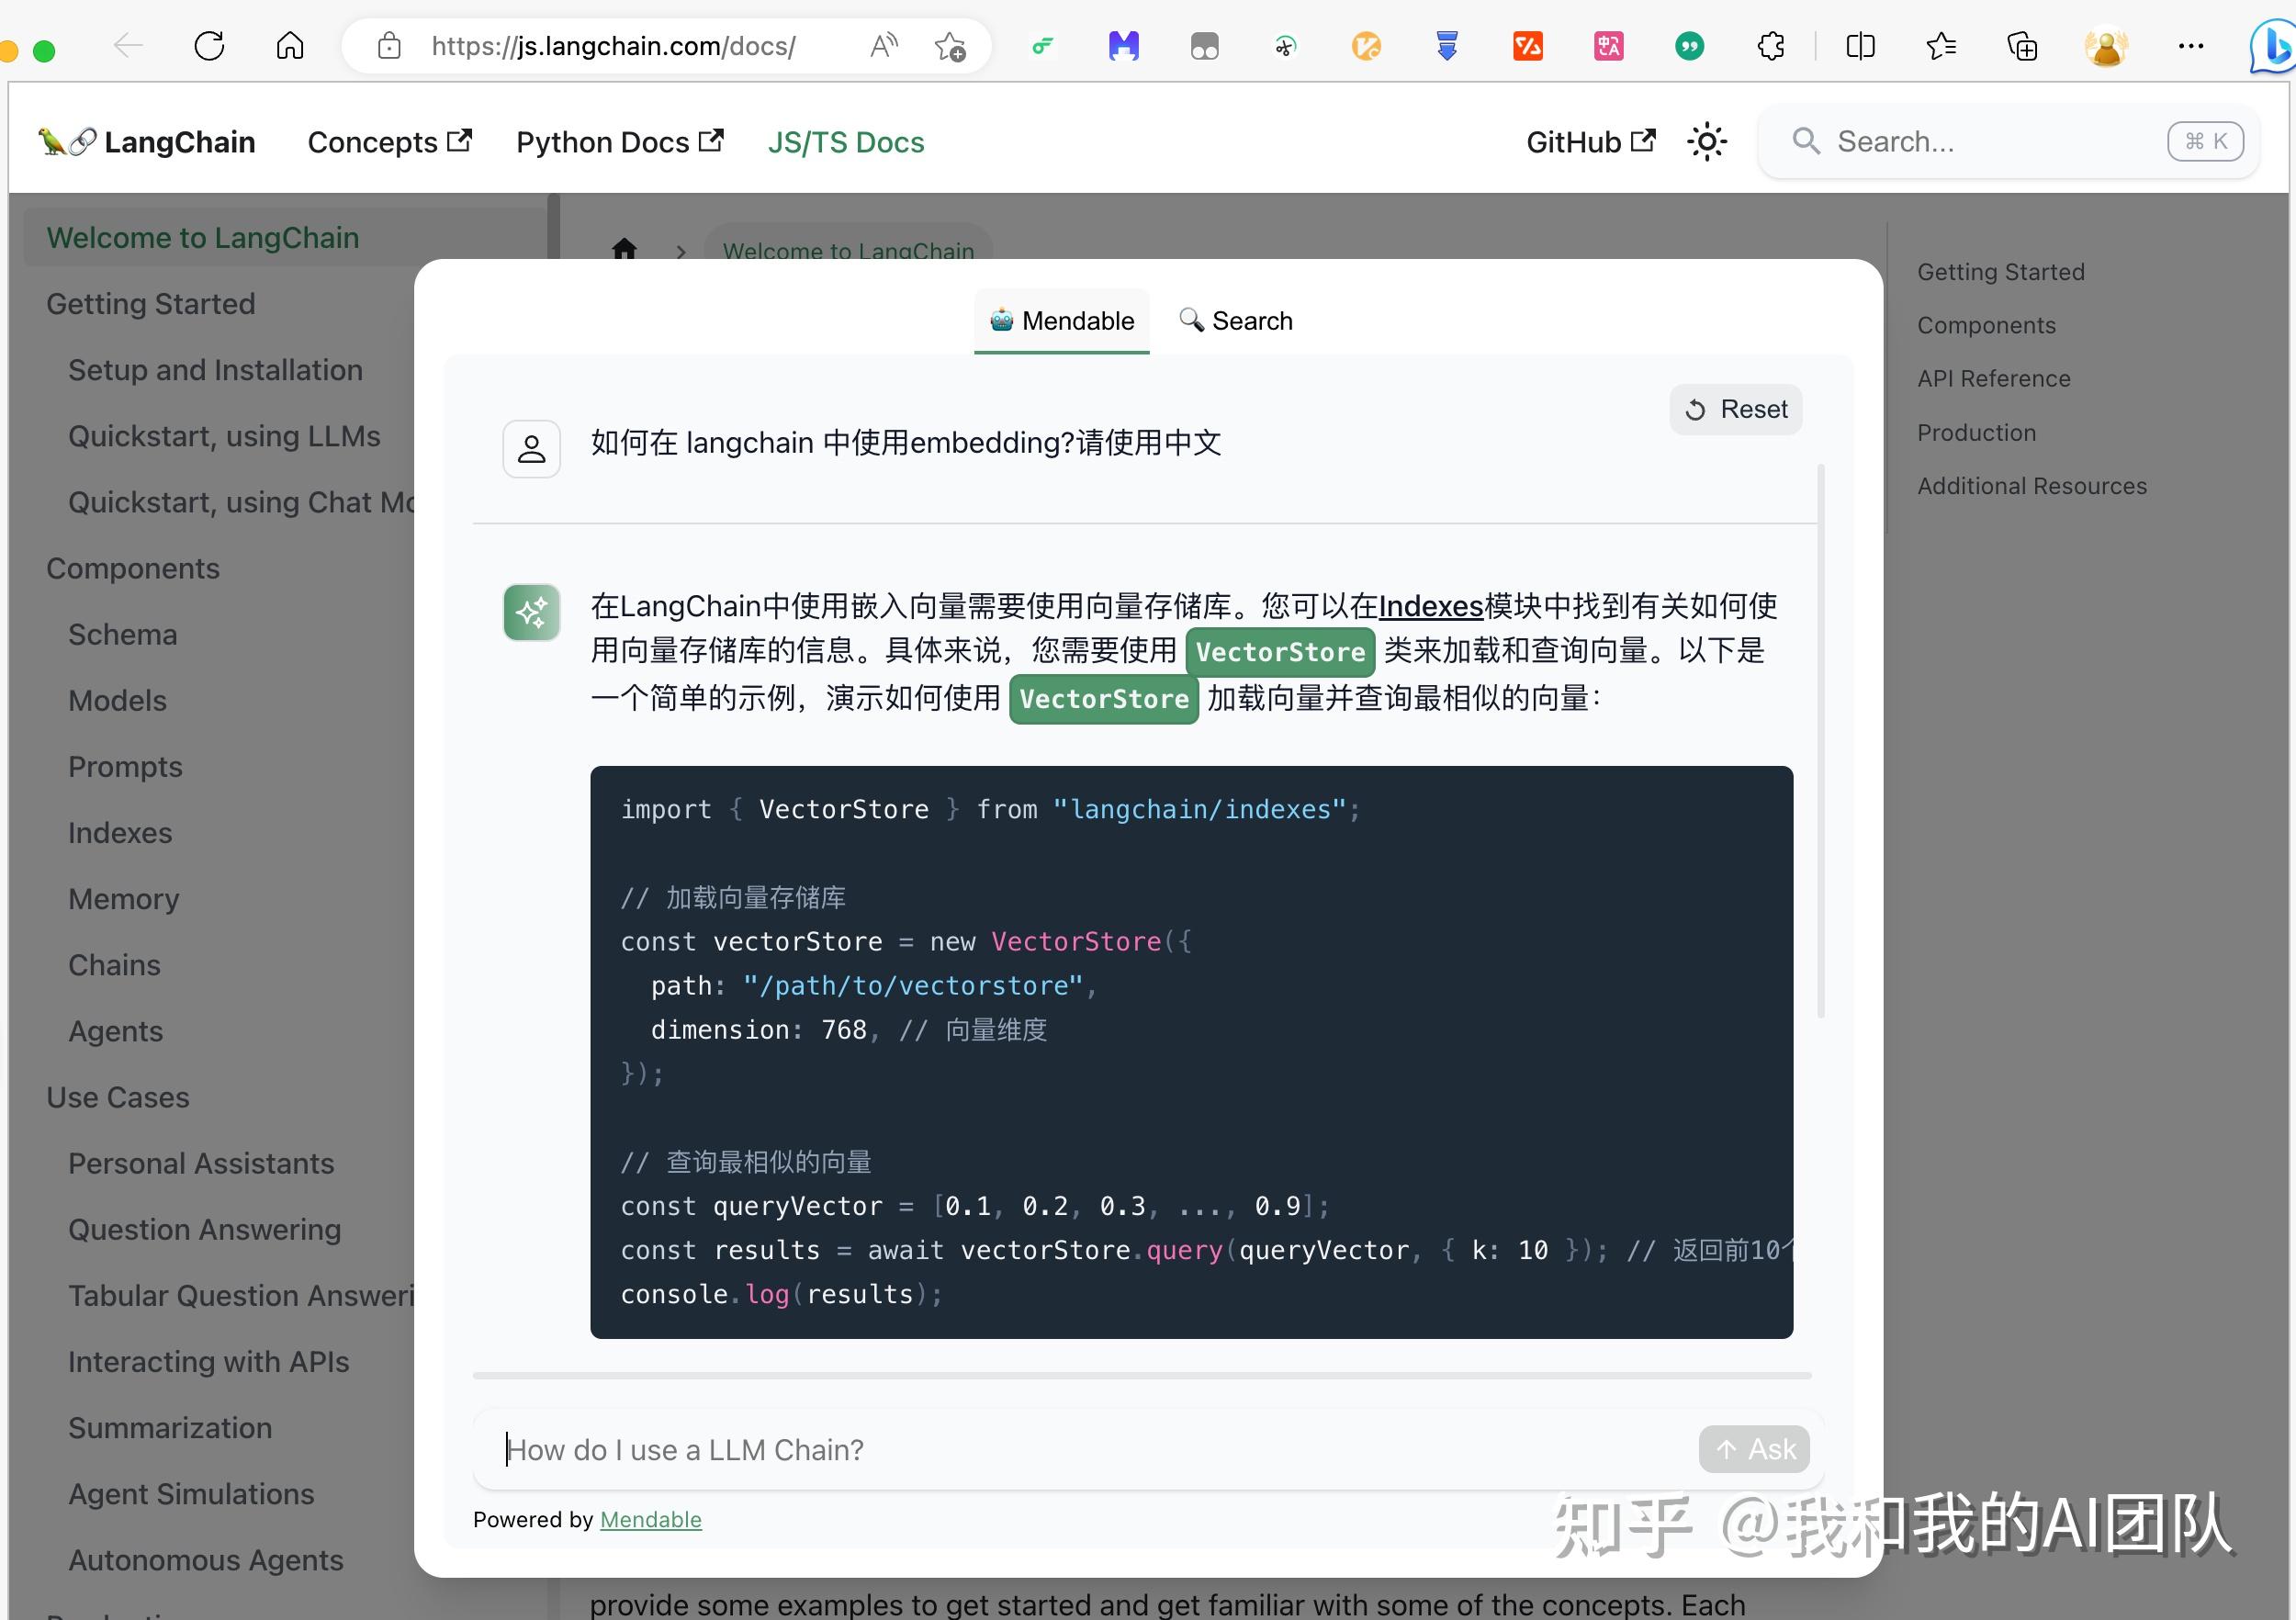The width and height of the screenshot is (2296, 1620).
Task: Open the orange circle extension icon
Action: 1366,46
